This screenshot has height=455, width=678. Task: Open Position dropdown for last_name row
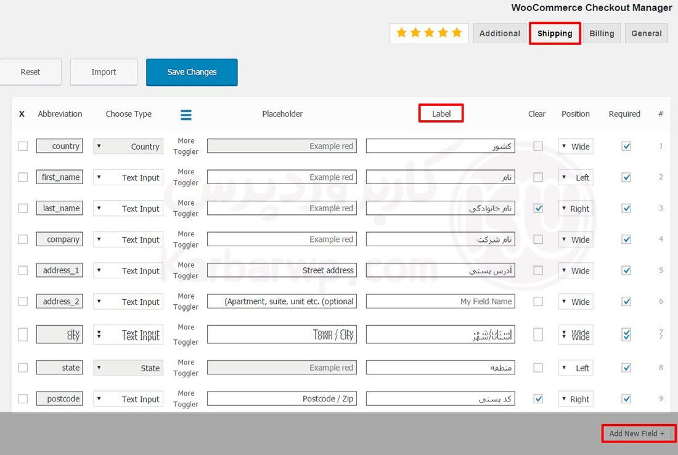pyautogui.click(x=576, y=209)
